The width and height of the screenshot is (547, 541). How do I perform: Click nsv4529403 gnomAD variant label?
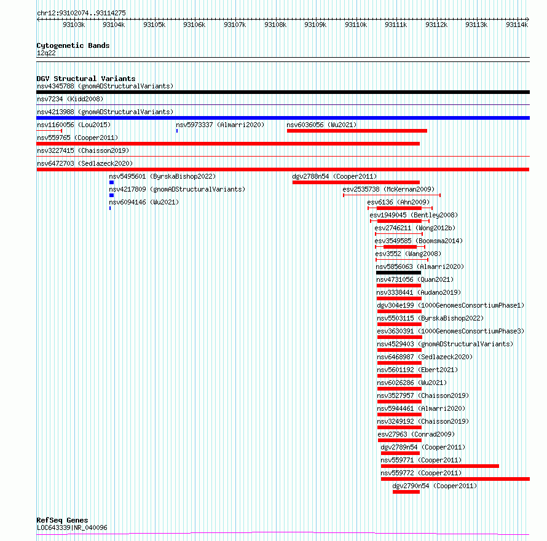[x=445, y=344]
